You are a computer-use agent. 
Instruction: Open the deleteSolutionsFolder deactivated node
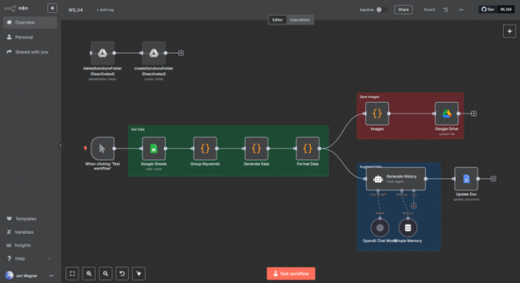coord(102,53)
